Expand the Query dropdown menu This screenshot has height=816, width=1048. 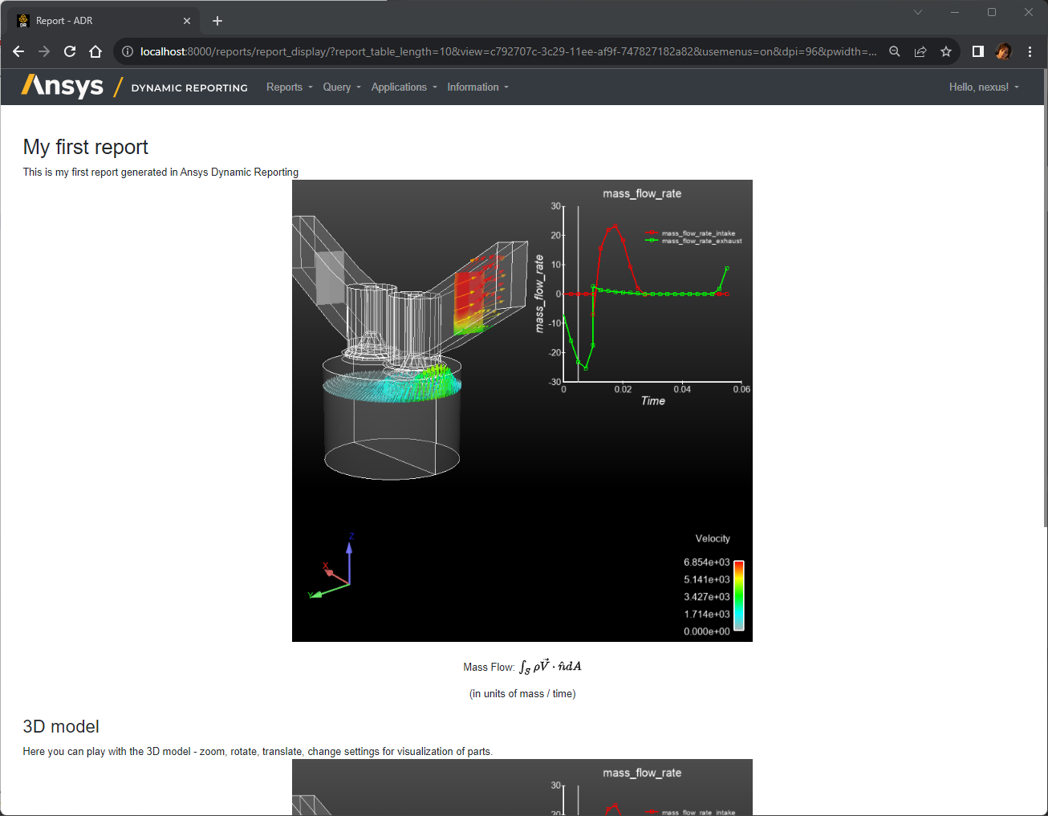tap(342, 87)
